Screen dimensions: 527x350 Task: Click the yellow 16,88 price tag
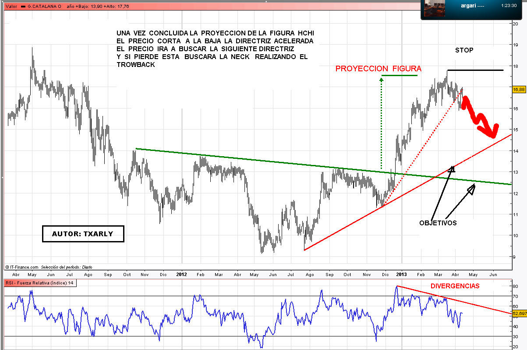pos(518,89)
